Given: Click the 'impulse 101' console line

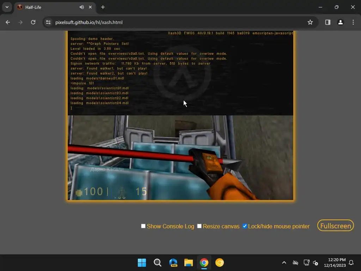Looking at the screenshot, I should pos(82,83).
